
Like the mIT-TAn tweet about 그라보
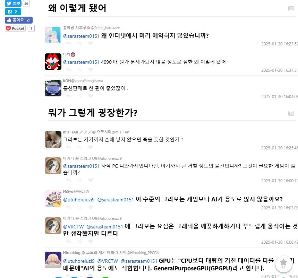coord(91,147)
